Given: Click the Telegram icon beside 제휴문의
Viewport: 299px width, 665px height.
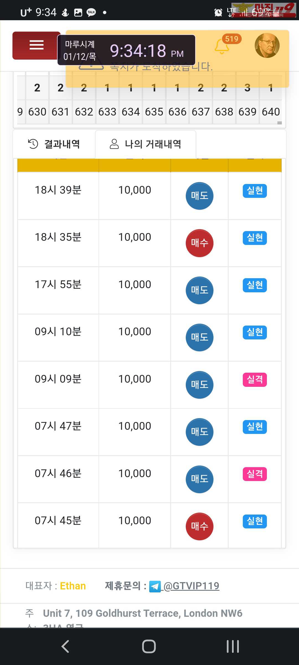Looking at the screenshot, I should pyautogui.click(x=155, y=586).
